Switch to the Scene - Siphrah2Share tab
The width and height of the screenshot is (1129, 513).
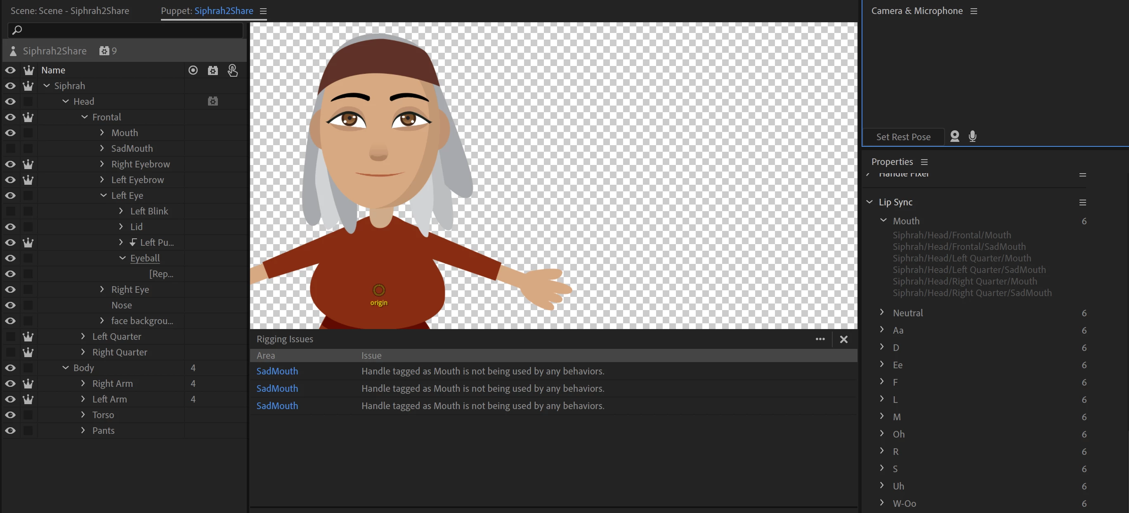coord(70,11)
